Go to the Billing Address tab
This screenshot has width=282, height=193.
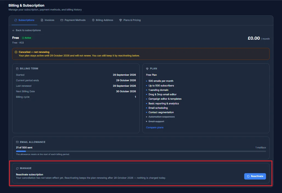[103, 20]
